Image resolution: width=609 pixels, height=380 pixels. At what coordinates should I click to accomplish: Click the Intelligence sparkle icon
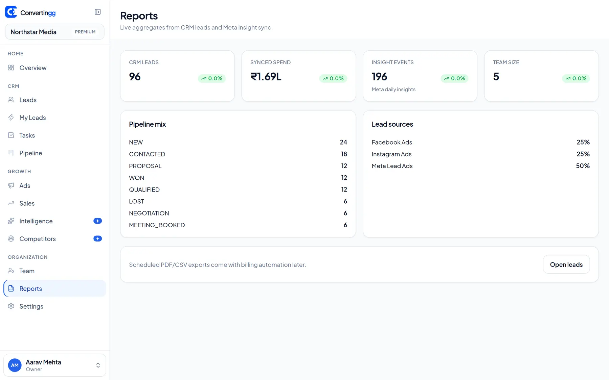pos(11,221)
